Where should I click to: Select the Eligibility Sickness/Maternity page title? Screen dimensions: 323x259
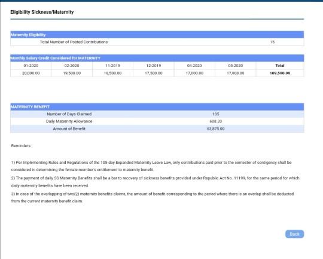pyautogui.click(x=42, y=12)
